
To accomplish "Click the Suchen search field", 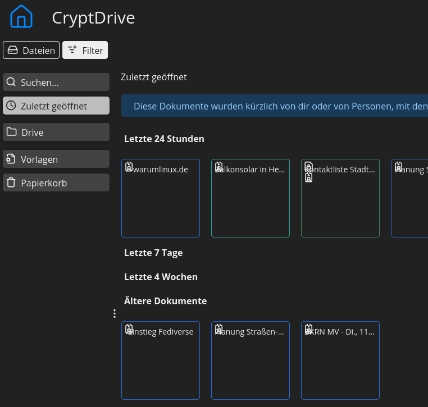I will 56,83.
